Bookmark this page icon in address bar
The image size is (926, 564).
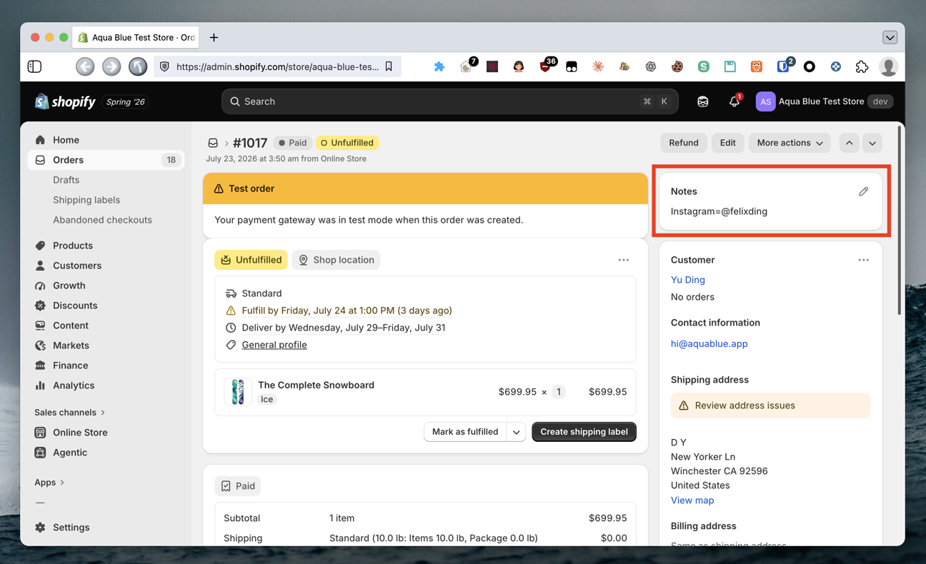(389, 66)
